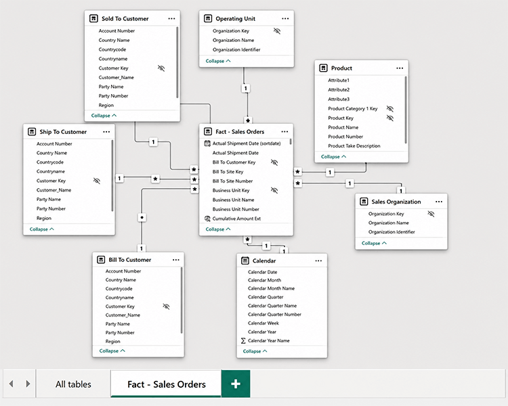Image resolution: width=508 pixels, height=406 pixels.
Task: Click the Bill To Customer table vertical scrollbar
Action: (x=182, y=300)
